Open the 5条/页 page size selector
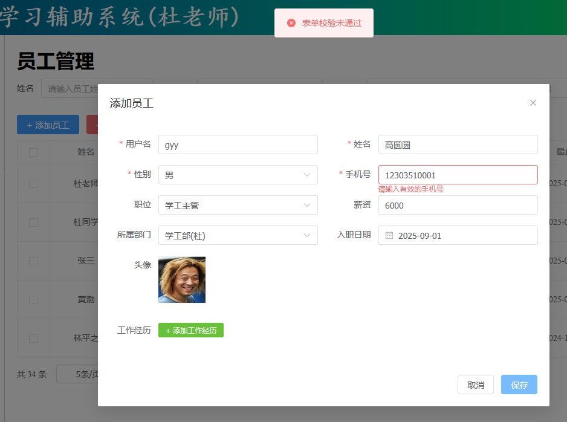567x422 pixels. [x=79, y=374]
